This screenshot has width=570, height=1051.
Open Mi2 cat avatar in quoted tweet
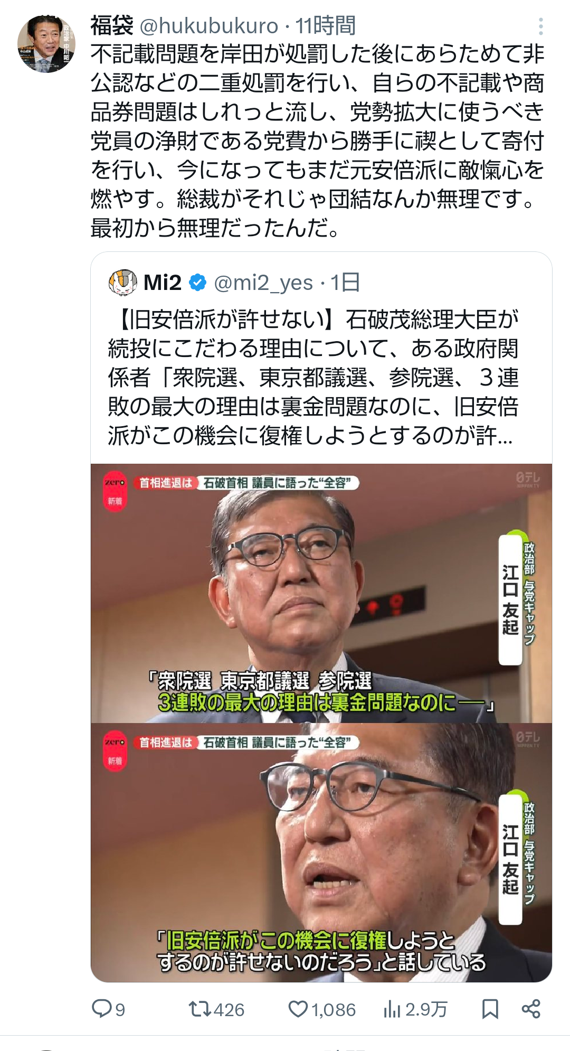coord(123,283)
